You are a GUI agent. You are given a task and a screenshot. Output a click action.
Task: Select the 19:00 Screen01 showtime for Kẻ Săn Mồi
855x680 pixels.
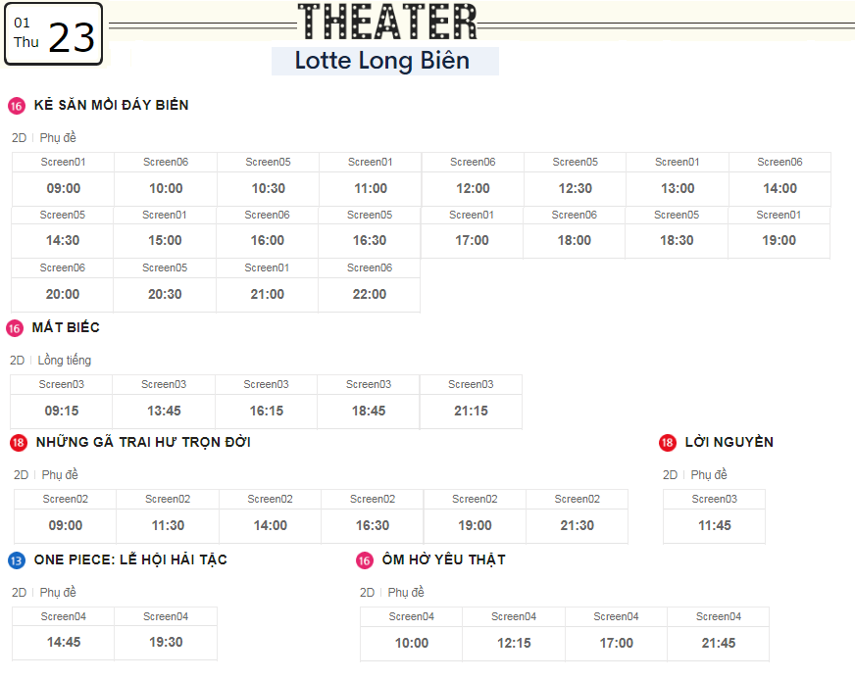pos(780,232)
